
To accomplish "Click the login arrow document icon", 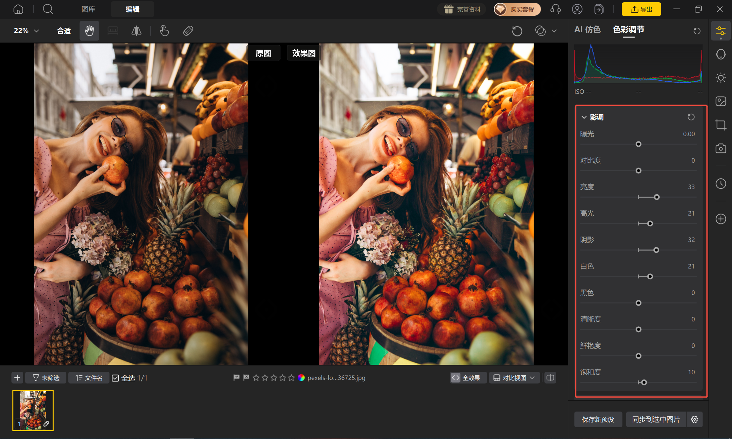I will 599,9.
